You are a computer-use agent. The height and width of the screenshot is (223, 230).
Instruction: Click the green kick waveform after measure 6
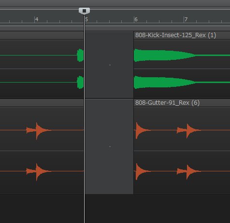point(164,55)
